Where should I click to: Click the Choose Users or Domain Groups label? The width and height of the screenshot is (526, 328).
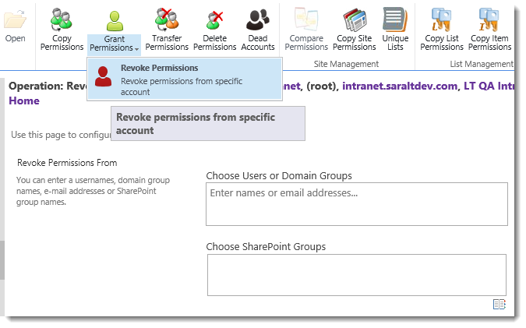click(x=279, y=176)
